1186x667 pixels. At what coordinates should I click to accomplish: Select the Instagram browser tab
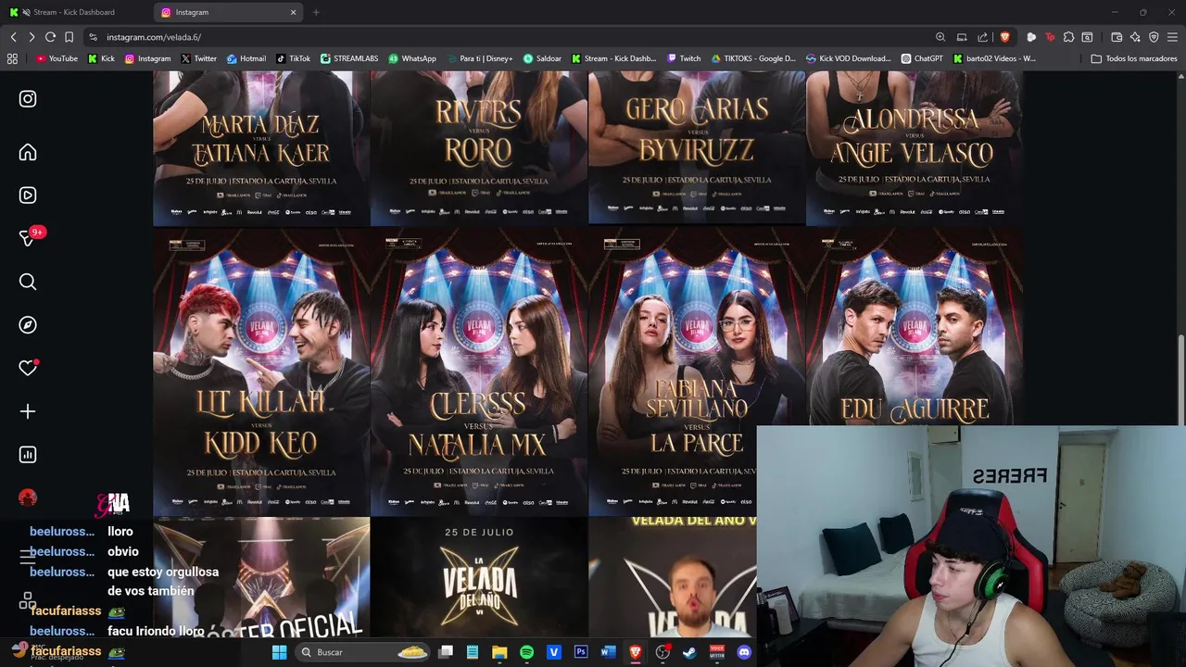click(222, 12)
